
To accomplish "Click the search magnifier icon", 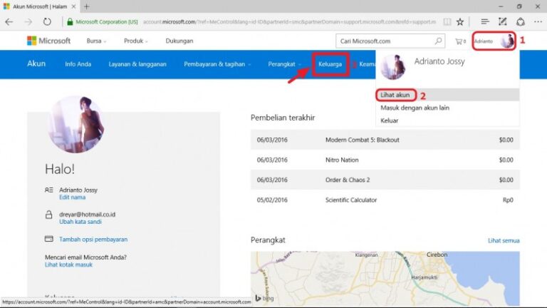I will (x=438, y=41).
